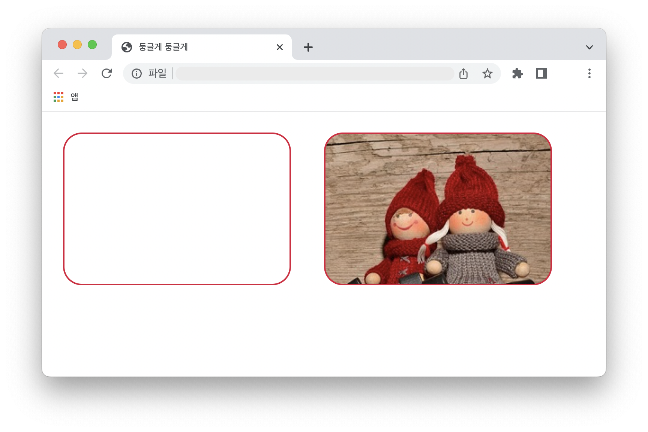Click the 앱 bookmarks bar label

coord(74,97)
